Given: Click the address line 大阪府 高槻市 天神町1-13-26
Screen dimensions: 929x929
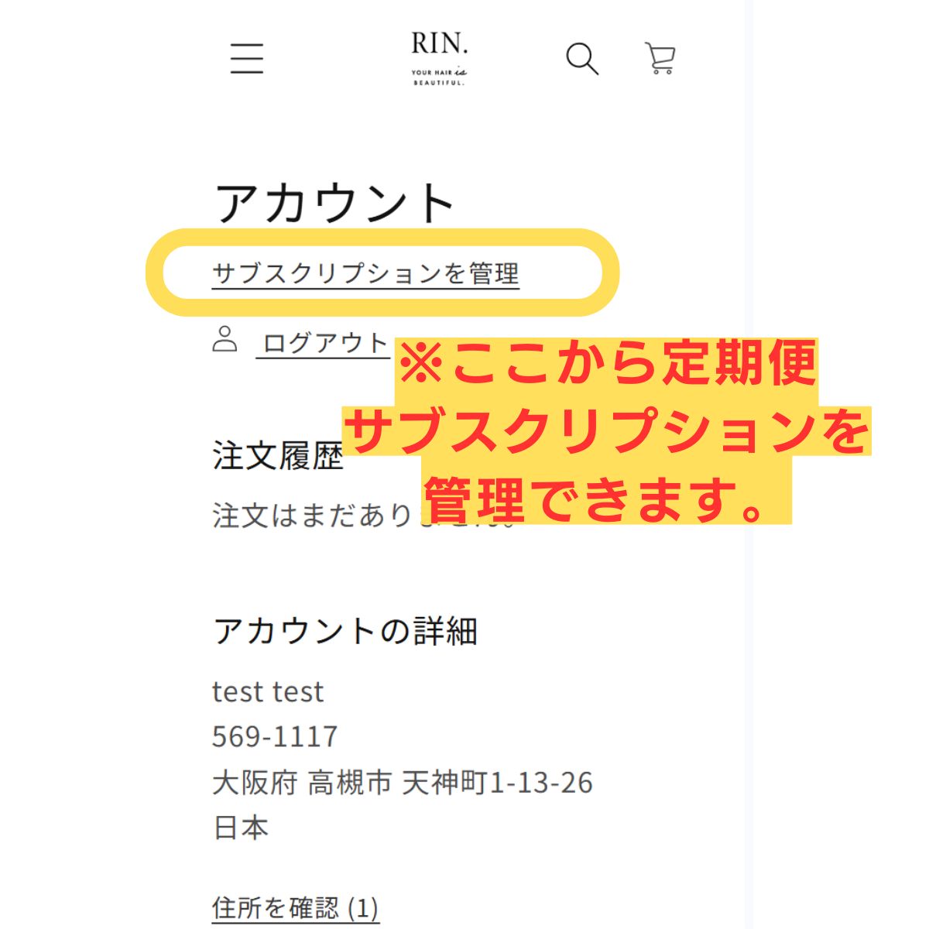Looking at the screenshot, I should point(403,783).
